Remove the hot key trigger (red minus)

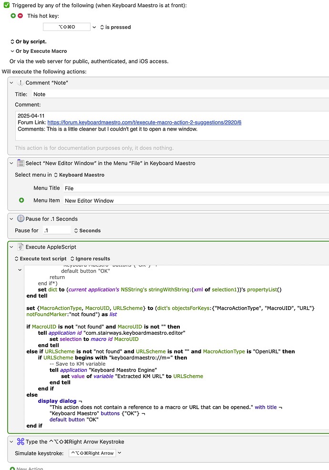(20, 16)
